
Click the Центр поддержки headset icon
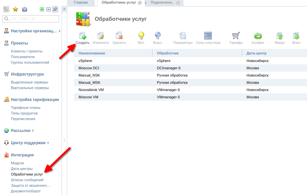[x=7, y=143]
